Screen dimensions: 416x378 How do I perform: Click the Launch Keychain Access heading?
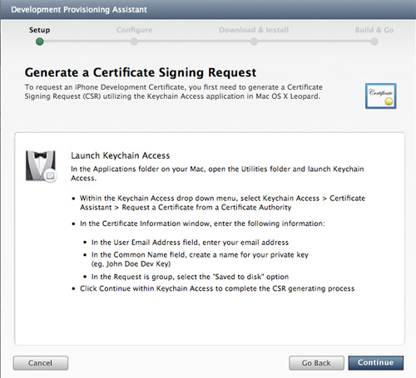pos(121,155)
